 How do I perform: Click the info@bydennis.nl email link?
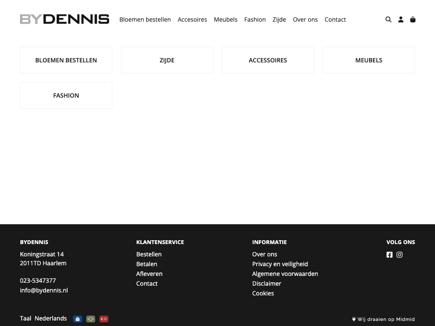tap(44, 290)
